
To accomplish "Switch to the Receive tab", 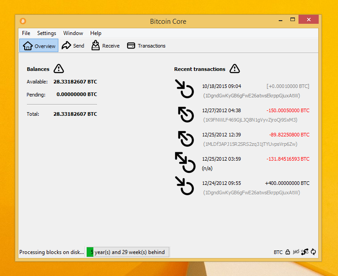I will [x=105, y=45].
